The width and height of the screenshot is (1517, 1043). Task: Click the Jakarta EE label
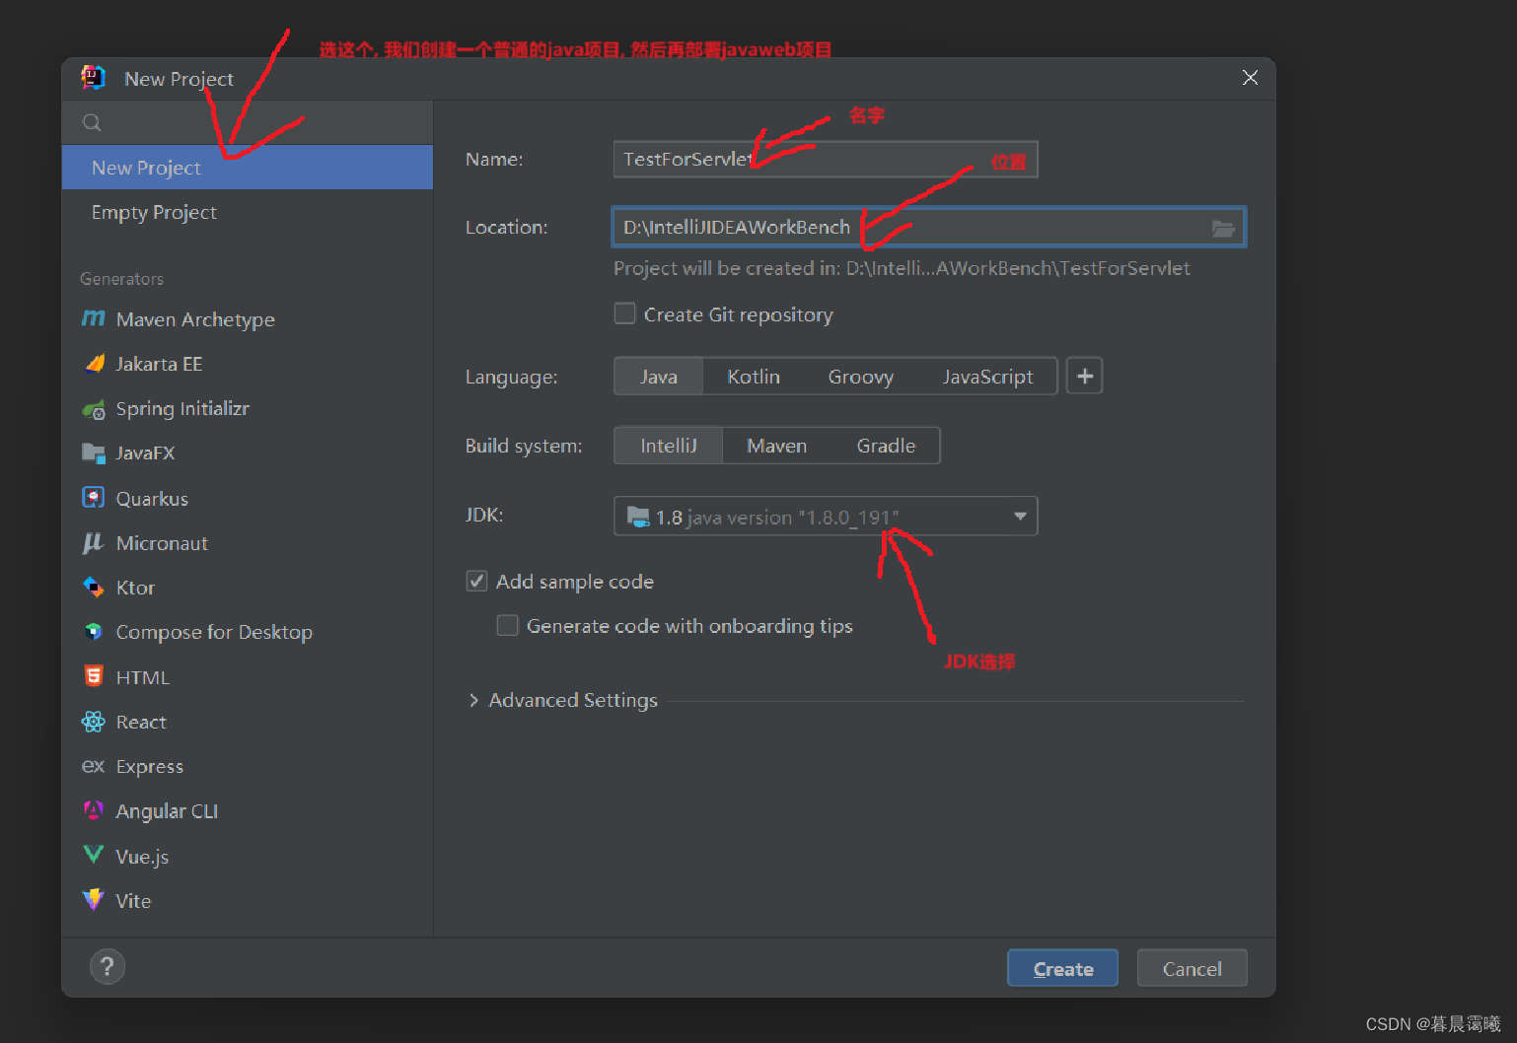(x=159, y=364)
